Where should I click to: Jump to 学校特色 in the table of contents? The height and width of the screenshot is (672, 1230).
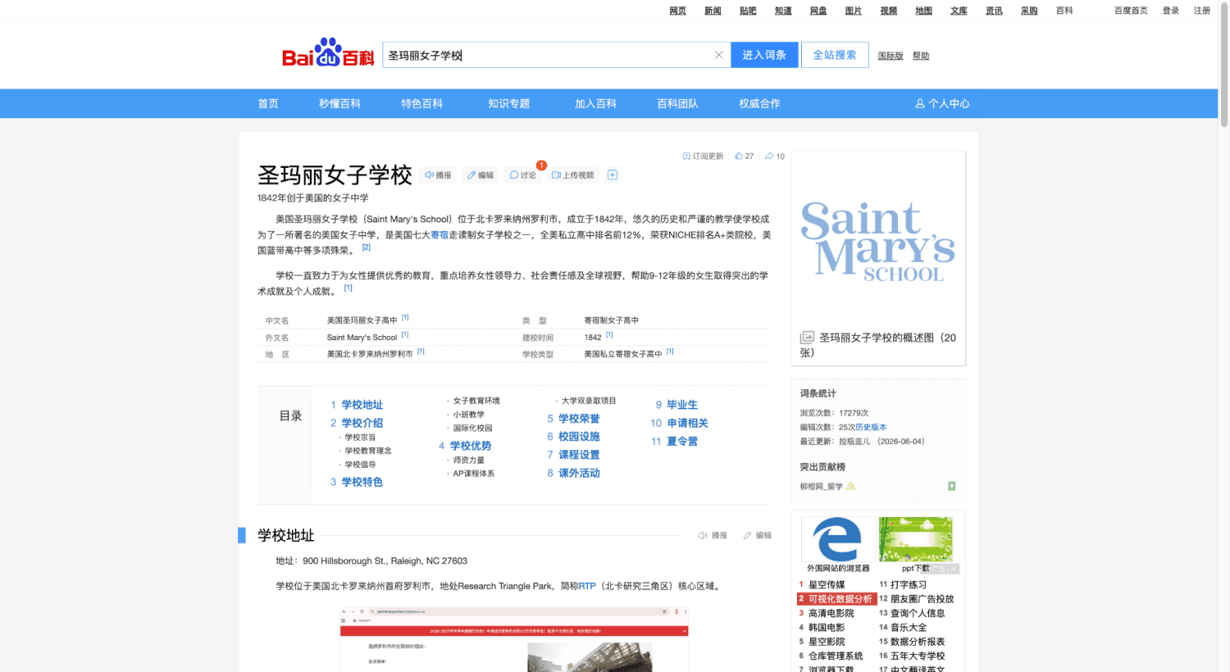[x=362, y=482]
